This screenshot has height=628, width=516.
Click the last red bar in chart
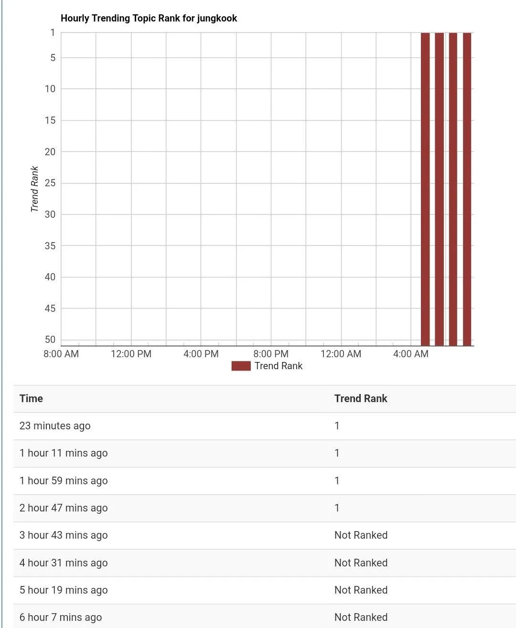point(467,189)
